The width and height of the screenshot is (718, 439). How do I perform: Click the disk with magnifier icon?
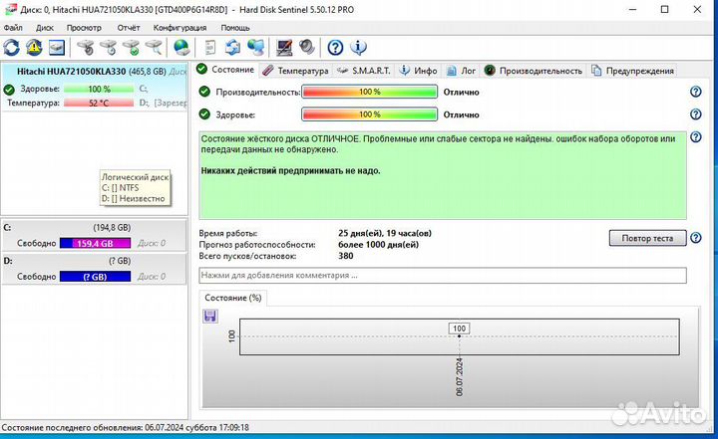coord(154,47)
